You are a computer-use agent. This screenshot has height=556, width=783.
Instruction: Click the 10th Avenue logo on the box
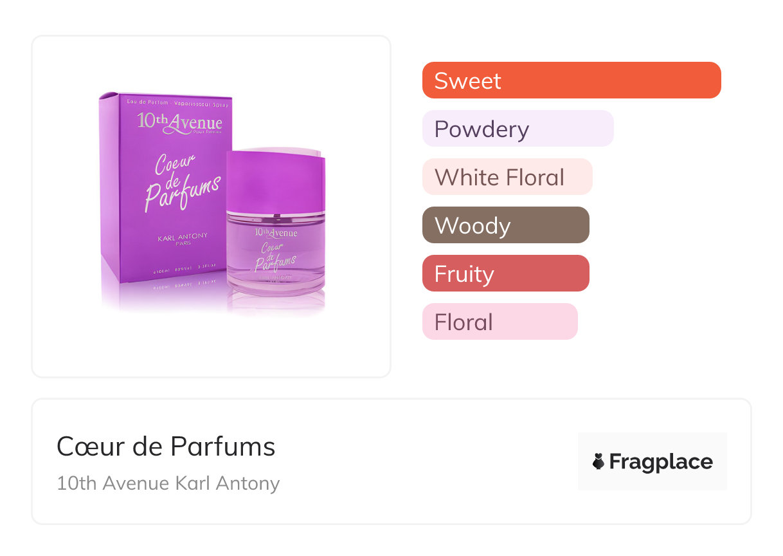pos(179,122)
